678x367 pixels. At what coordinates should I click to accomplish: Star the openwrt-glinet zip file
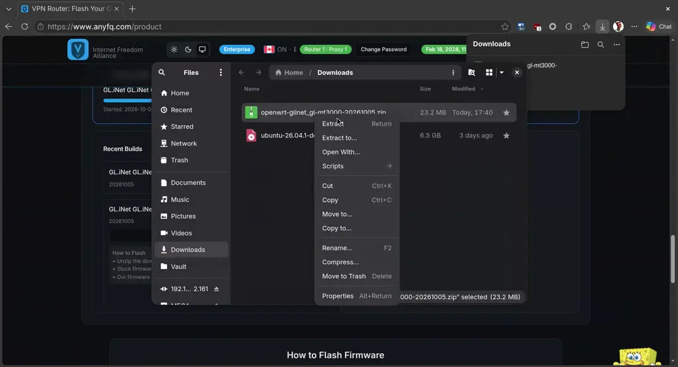(x=506, y=113)
